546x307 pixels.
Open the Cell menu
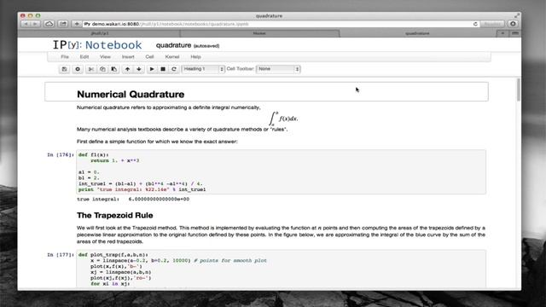pos(150,57)
